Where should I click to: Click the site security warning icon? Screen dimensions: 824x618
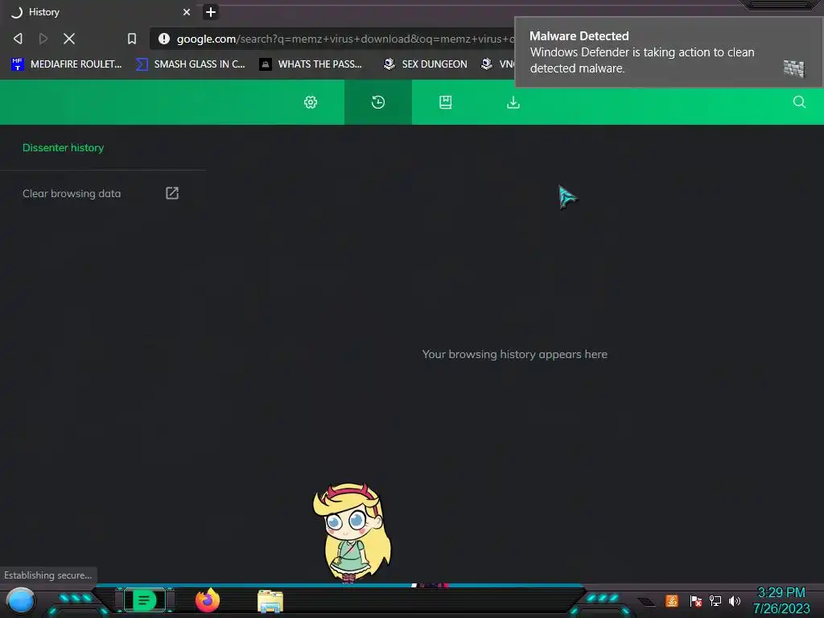(x=164, y=39)
